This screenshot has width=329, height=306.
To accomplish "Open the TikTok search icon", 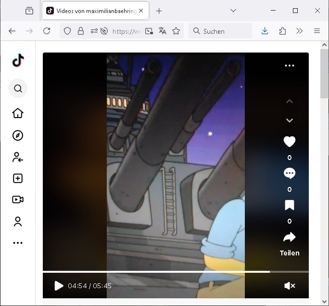I will pyautogui.click(x=18, y=88).
